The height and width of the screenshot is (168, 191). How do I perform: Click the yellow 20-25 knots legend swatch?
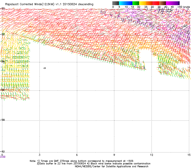click(142, 3)
